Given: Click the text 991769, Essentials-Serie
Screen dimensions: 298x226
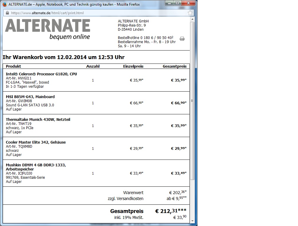Looking at the screenshot, I should point(25,178).
